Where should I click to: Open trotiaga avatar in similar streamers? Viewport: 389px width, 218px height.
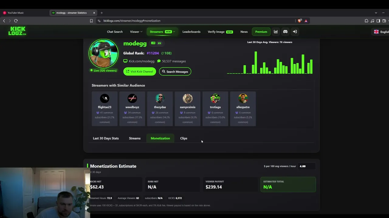click(x=215, y=98)
